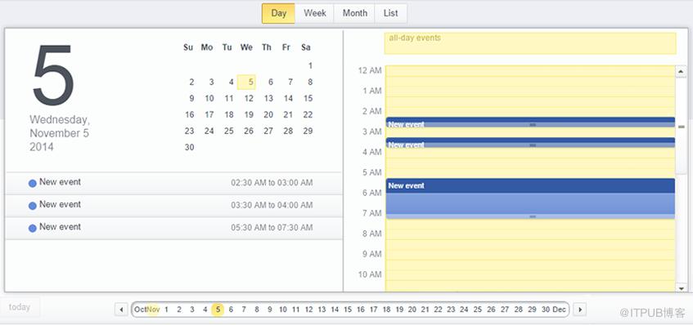
Task: Click the all-day events area
Action: 530,43
